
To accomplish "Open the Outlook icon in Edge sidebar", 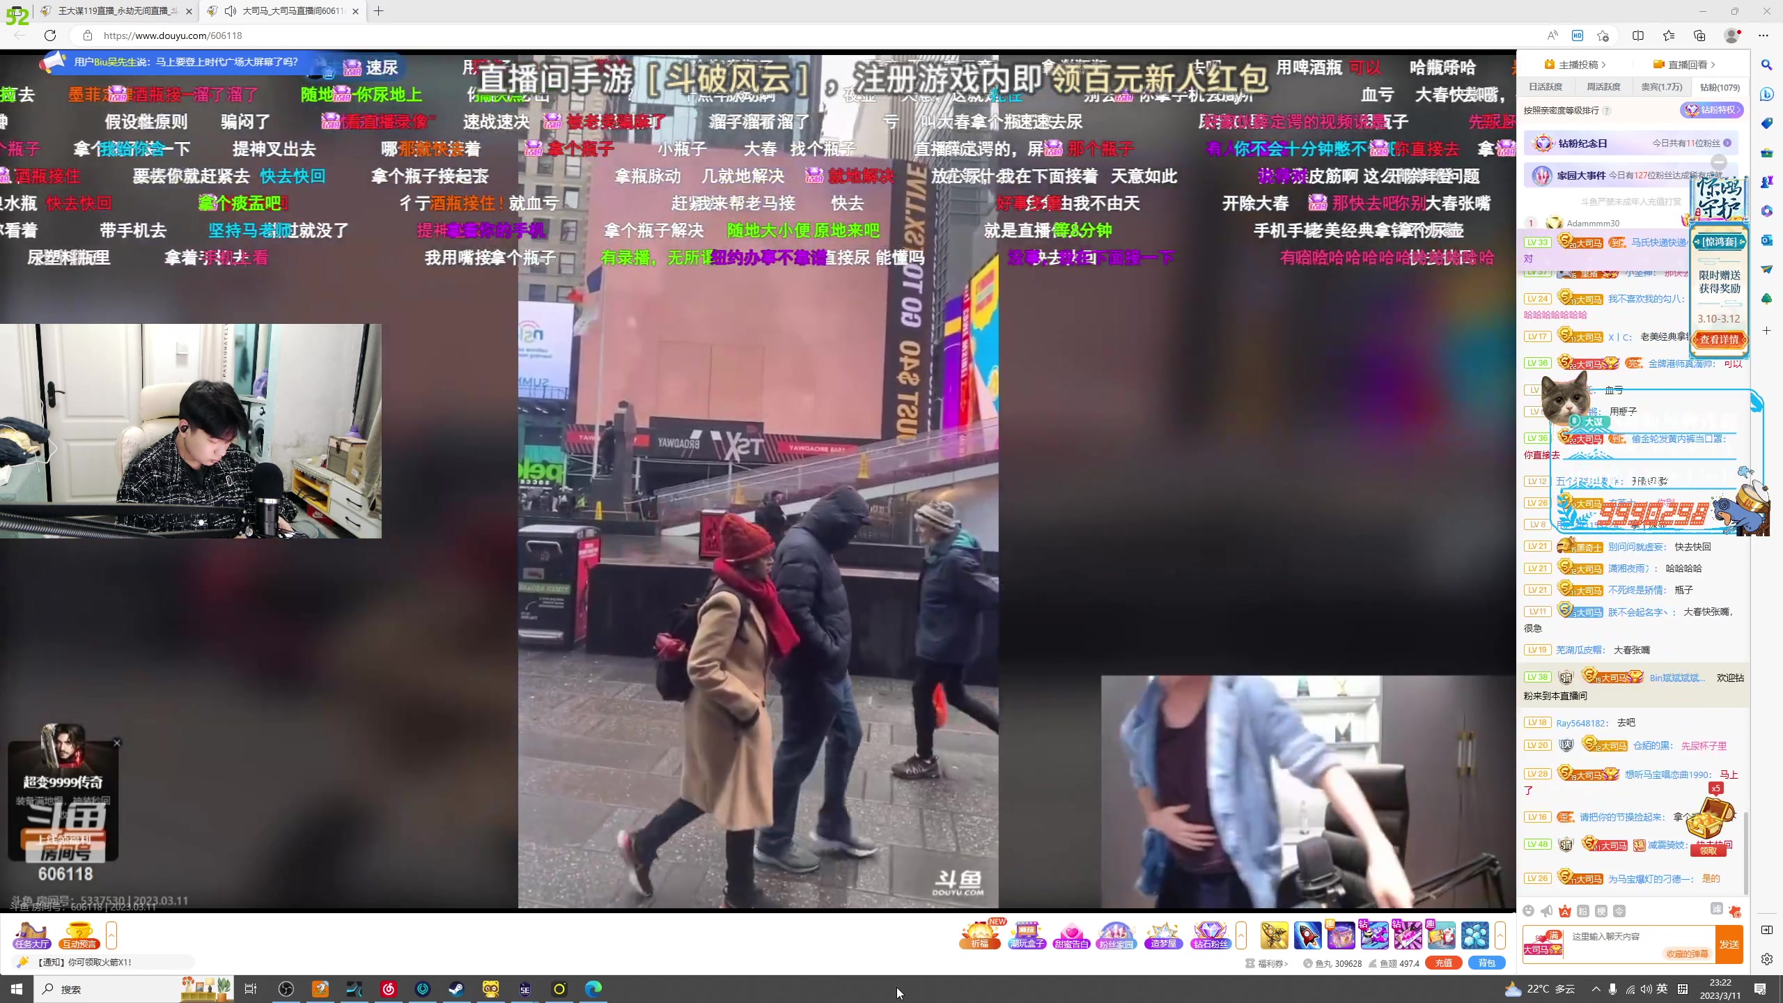I will click(1766, 240).
